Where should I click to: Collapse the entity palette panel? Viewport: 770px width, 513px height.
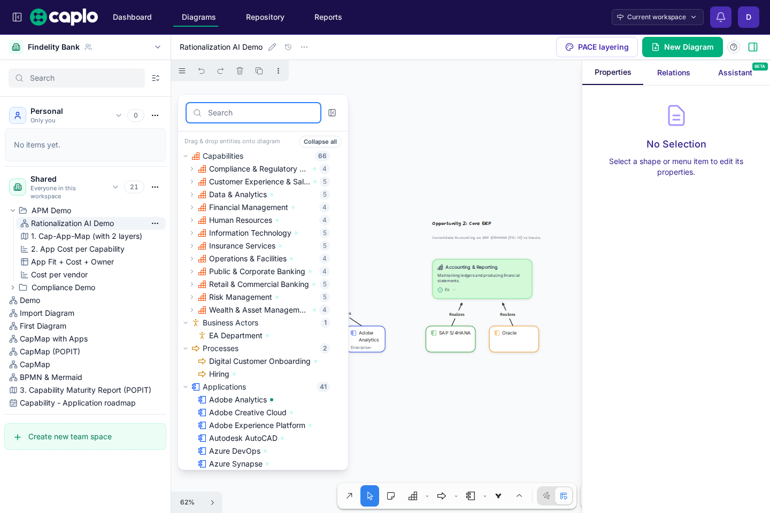332,113
